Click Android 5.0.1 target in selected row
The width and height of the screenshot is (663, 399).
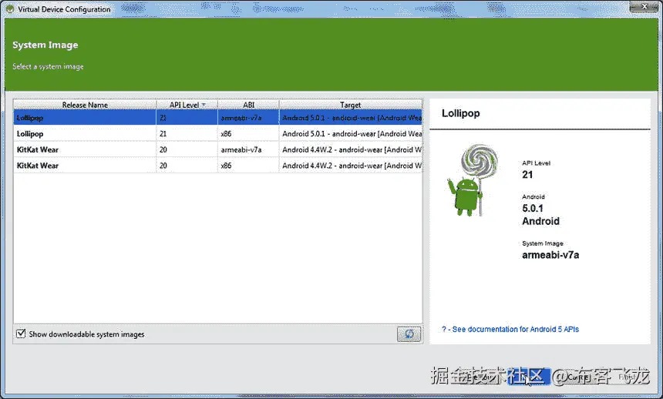coord(351,118)
